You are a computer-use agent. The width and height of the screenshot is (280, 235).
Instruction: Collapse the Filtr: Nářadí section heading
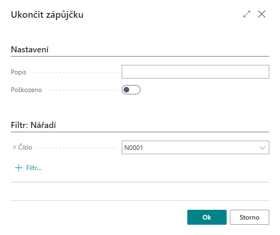33,125
